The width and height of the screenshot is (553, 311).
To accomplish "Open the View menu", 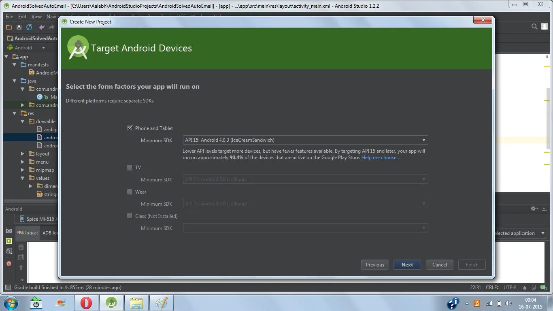I will [x=36, y=17].
